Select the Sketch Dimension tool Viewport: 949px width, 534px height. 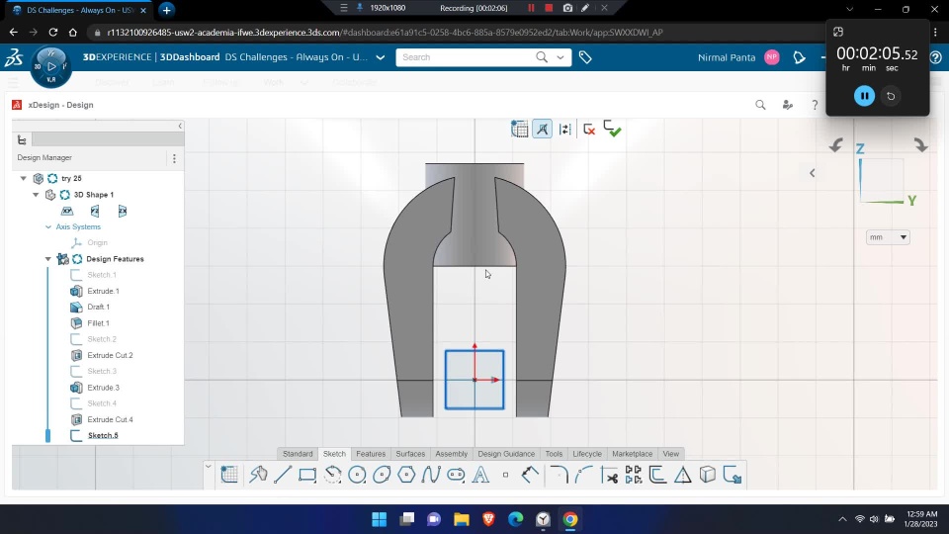(530, 475)
